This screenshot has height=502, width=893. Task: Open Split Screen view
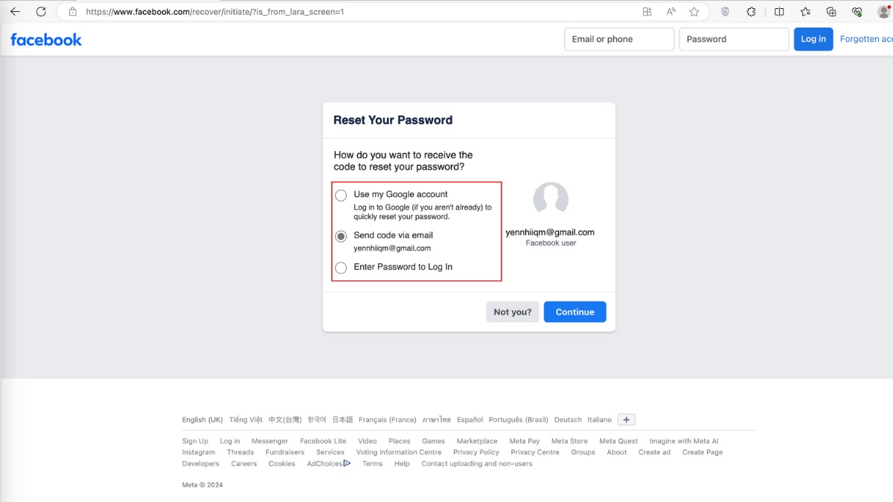778,11
